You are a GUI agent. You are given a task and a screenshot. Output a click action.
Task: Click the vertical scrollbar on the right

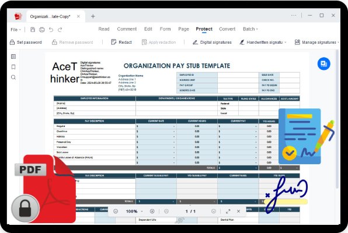coord(337,119)
